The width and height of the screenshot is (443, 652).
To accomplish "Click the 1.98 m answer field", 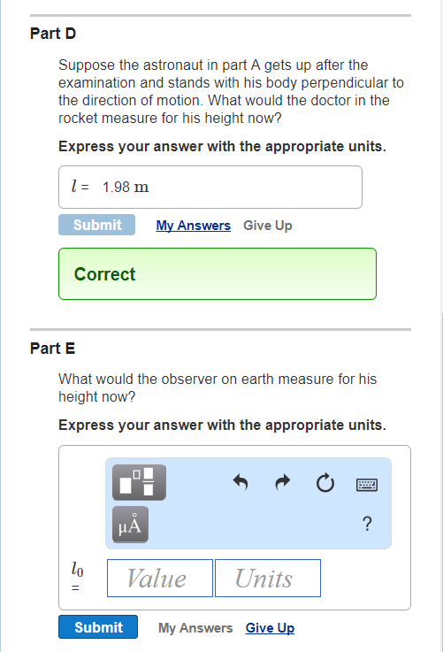I will [x=210, y=188].
